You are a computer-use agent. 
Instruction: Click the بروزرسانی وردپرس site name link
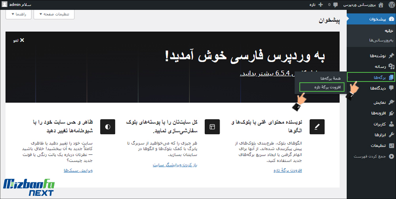[x=360, y=5]
